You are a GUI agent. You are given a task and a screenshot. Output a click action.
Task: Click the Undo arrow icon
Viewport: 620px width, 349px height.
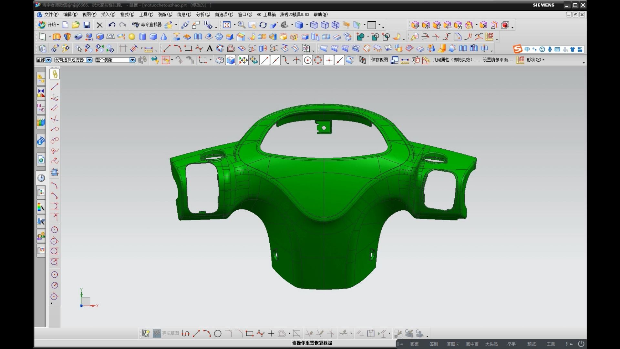click(x=112, y=25)
